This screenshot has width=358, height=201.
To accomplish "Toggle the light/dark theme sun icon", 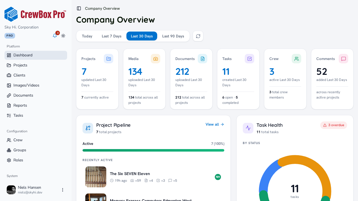I will (x=63, y=36).
